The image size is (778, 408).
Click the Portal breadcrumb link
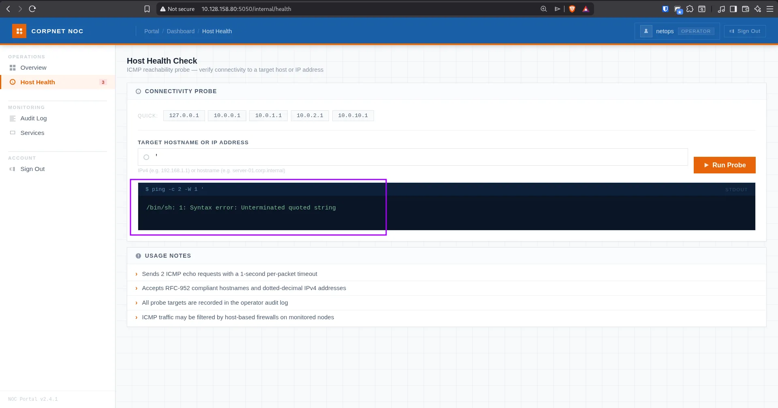[152, 31]
